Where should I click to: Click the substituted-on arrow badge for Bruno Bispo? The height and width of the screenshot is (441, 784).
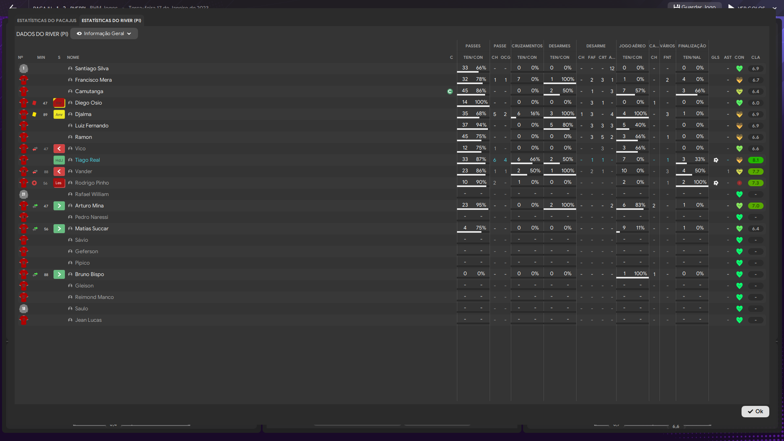tap(59, 274)
